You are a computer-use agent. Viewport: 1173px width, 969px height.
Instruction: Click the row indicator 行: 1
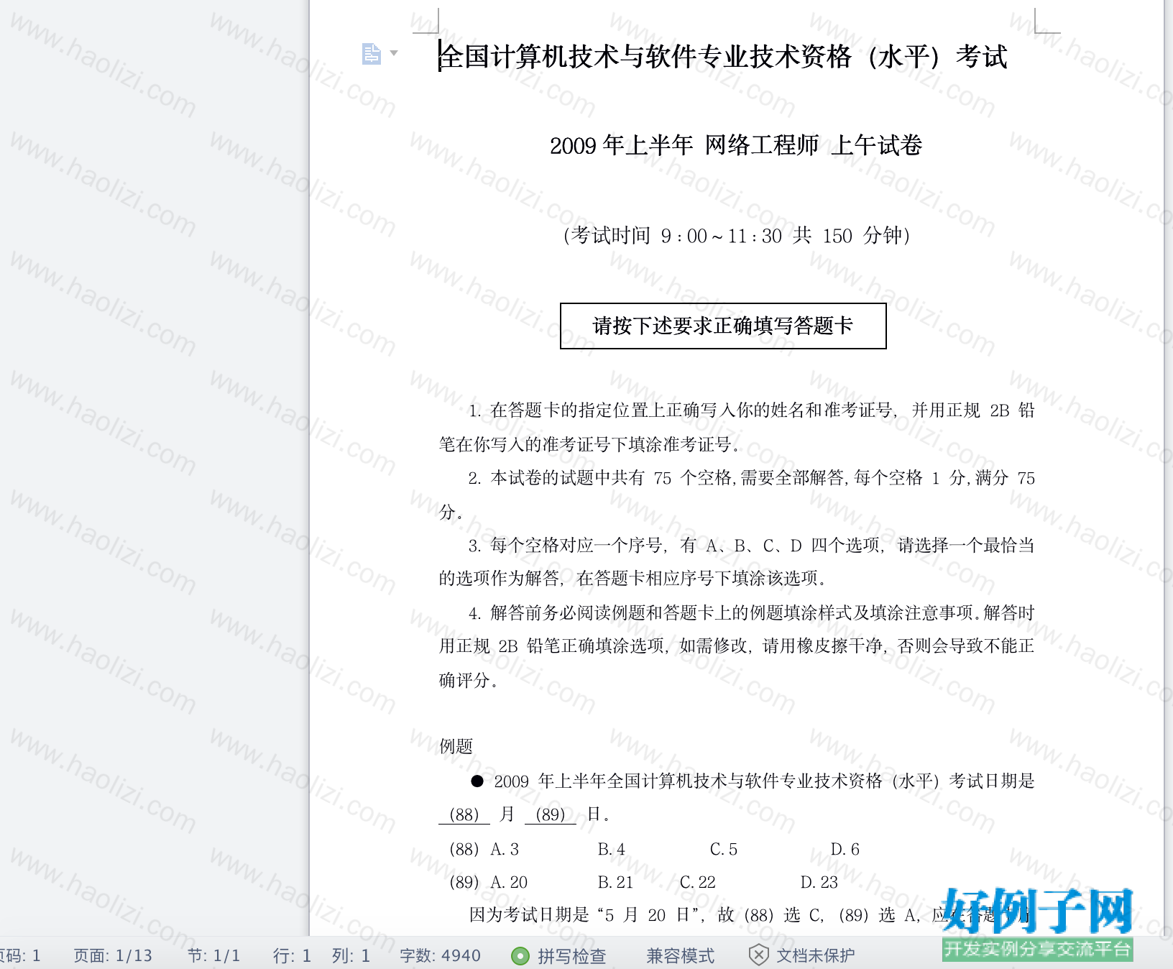(x=292, y=955)
